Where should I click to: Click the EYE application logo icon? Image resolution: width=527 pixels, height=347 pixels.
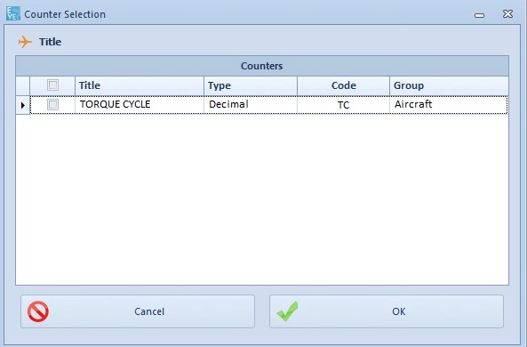(12, 14)
